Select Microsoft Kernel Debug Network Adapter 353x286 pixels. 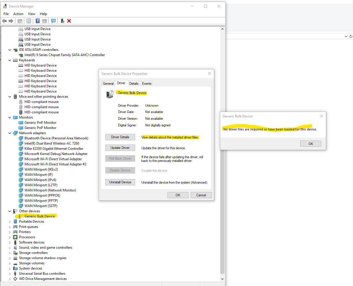(x=56, y=154)
